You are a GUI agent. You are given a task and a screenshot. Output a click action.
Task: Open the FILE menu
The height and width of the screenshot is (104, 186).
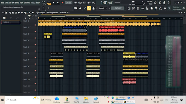click(2, 2)
